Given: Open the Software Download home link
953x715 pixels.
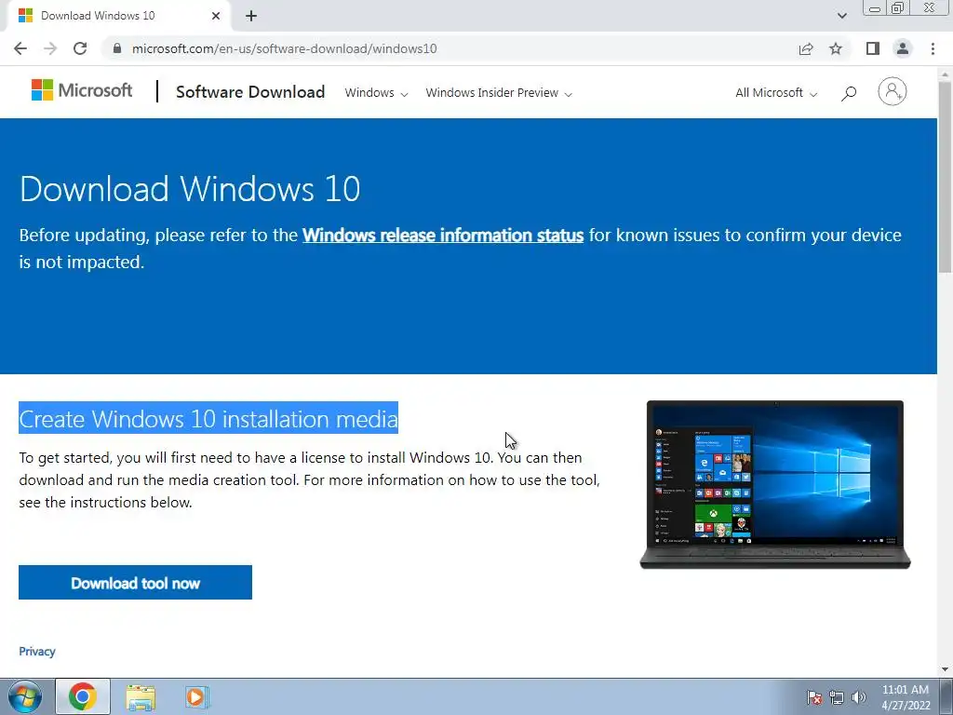Looking at the screenshot, I should click(x=250, y=92).
